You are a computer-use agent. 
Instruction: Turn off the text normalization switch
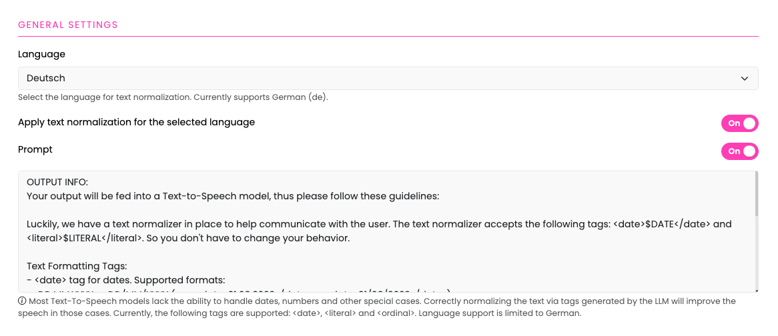[740, 123]
